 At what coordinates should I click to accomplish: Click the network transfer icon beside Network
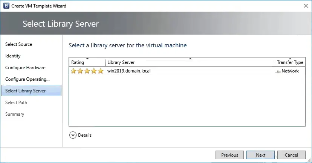pos(278,71)
